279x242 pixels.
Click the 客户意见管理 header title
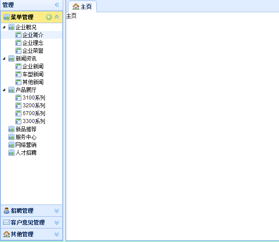pyautogui.click(x=27, y=222)
